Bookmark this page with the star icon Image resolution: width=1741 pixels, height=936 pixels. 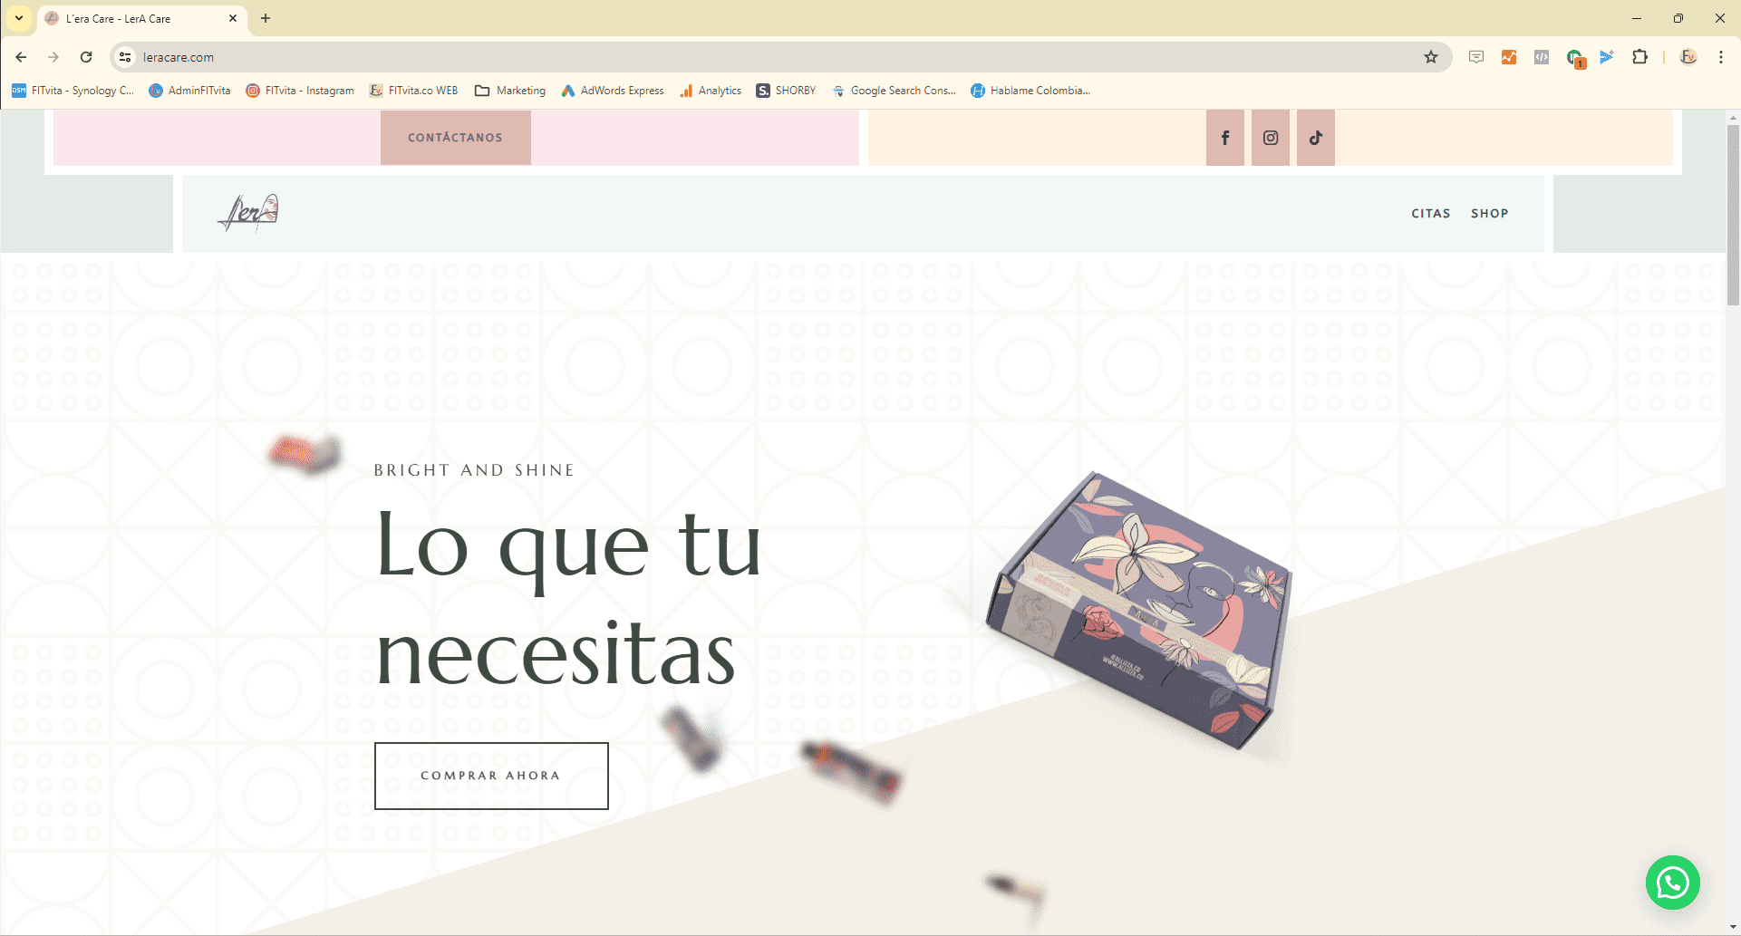(1431, 57)
